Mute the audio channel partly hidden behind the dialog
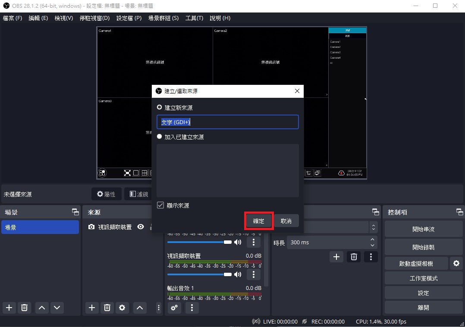This screenshot has width=465, height=327. [x=238, y=242]
